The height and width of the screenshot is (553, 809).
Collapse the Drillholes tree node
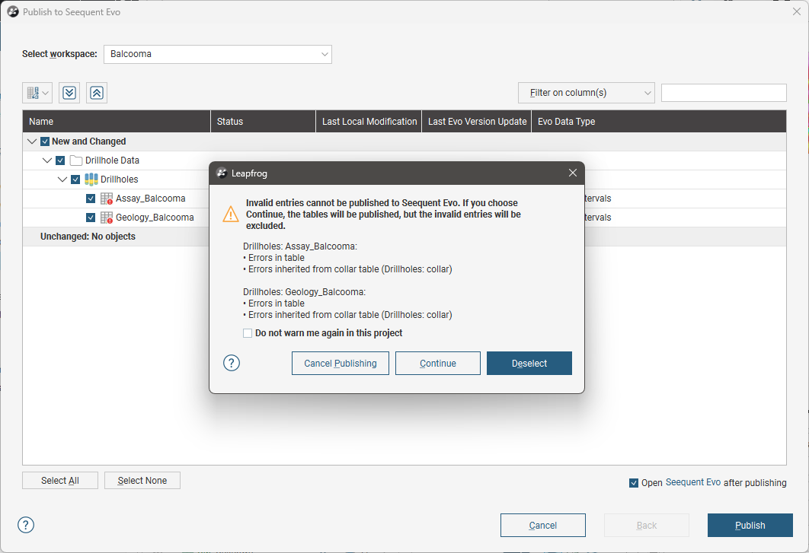[x=62, y=180]
